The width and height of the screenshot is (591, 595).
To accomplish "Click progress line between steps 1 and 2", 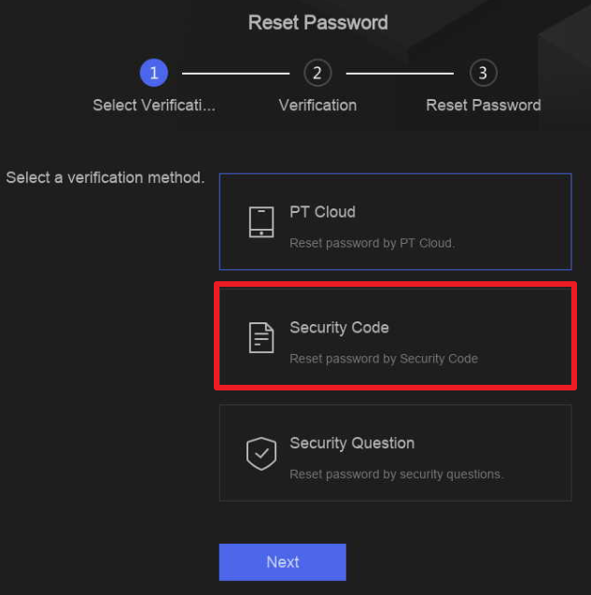I will coord(235,73).
